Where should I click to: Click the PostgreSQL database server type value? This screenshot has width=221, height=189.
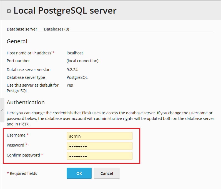point(77,77)
